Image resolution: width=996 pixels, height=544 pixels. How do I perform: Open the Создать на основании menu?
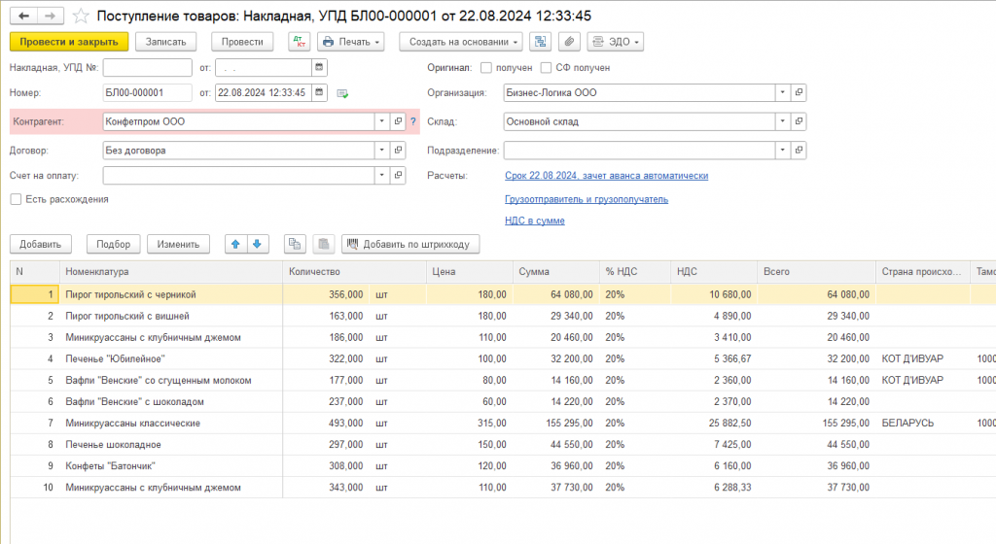(460, 42)
